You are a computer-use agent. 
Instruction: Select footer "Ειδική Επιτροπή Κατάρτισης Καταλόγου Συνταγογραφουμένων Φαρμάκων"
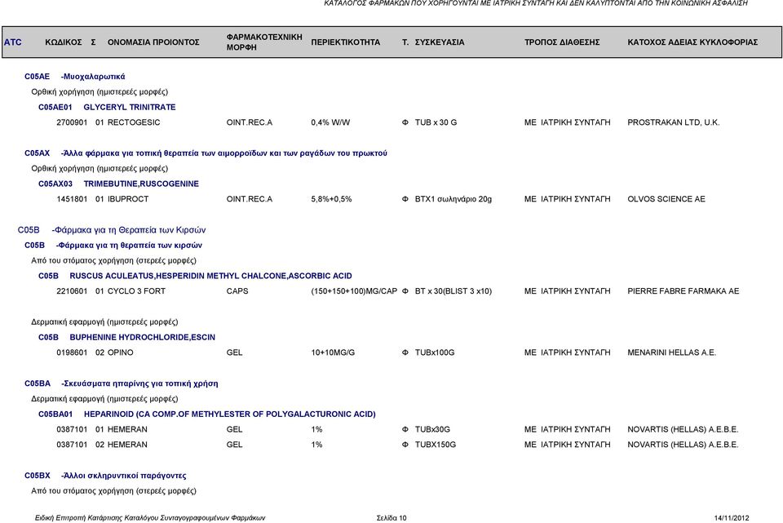pos(150,518)
